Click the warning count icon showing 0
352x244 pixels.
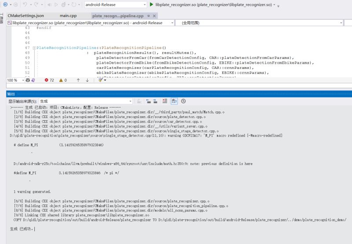[x=61, y=80]
